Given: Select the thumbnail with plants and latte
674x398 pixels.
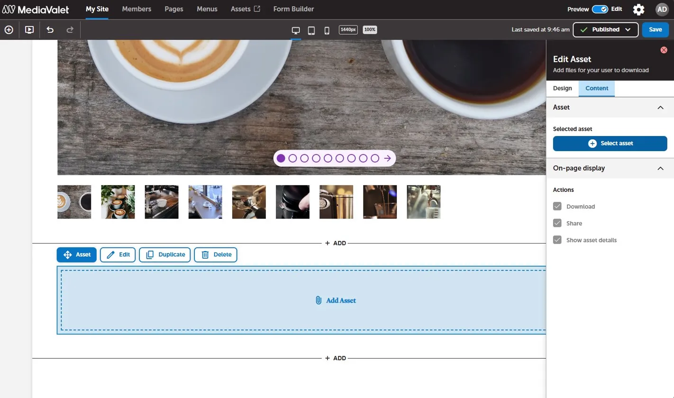Looking at the screenshot, I should click(x=118, y=202).
